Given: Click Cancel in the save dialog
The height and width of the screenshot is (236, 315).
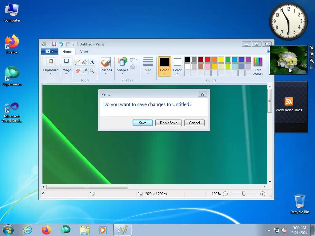Looking at the screenshot, I should (194, 123).
